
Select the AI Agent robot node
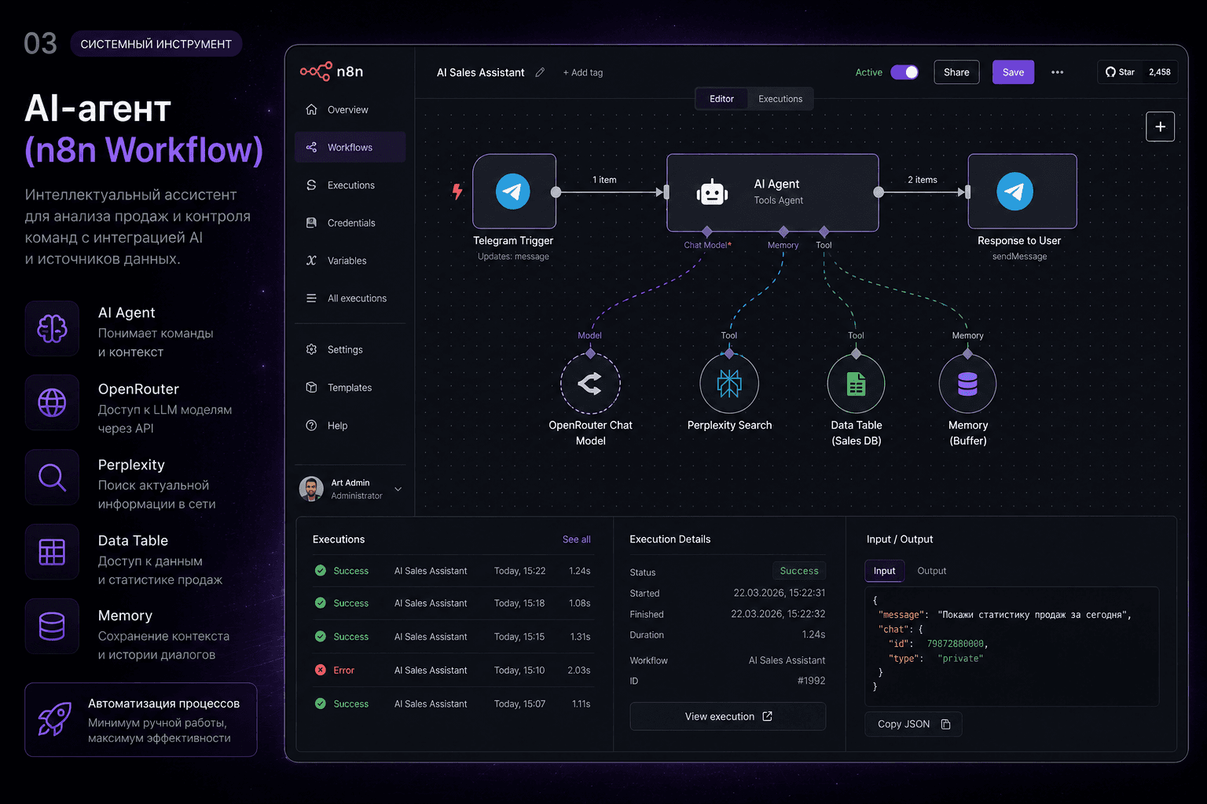[x=772, y=192]
